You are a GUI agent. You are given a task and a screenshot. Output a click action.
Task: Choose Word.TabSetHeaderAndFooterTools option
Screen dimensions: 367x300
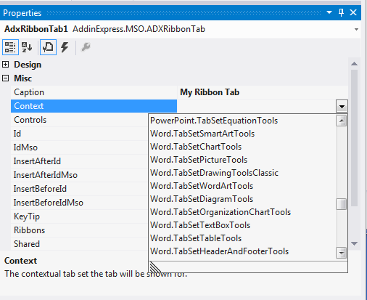click(242, 251)
